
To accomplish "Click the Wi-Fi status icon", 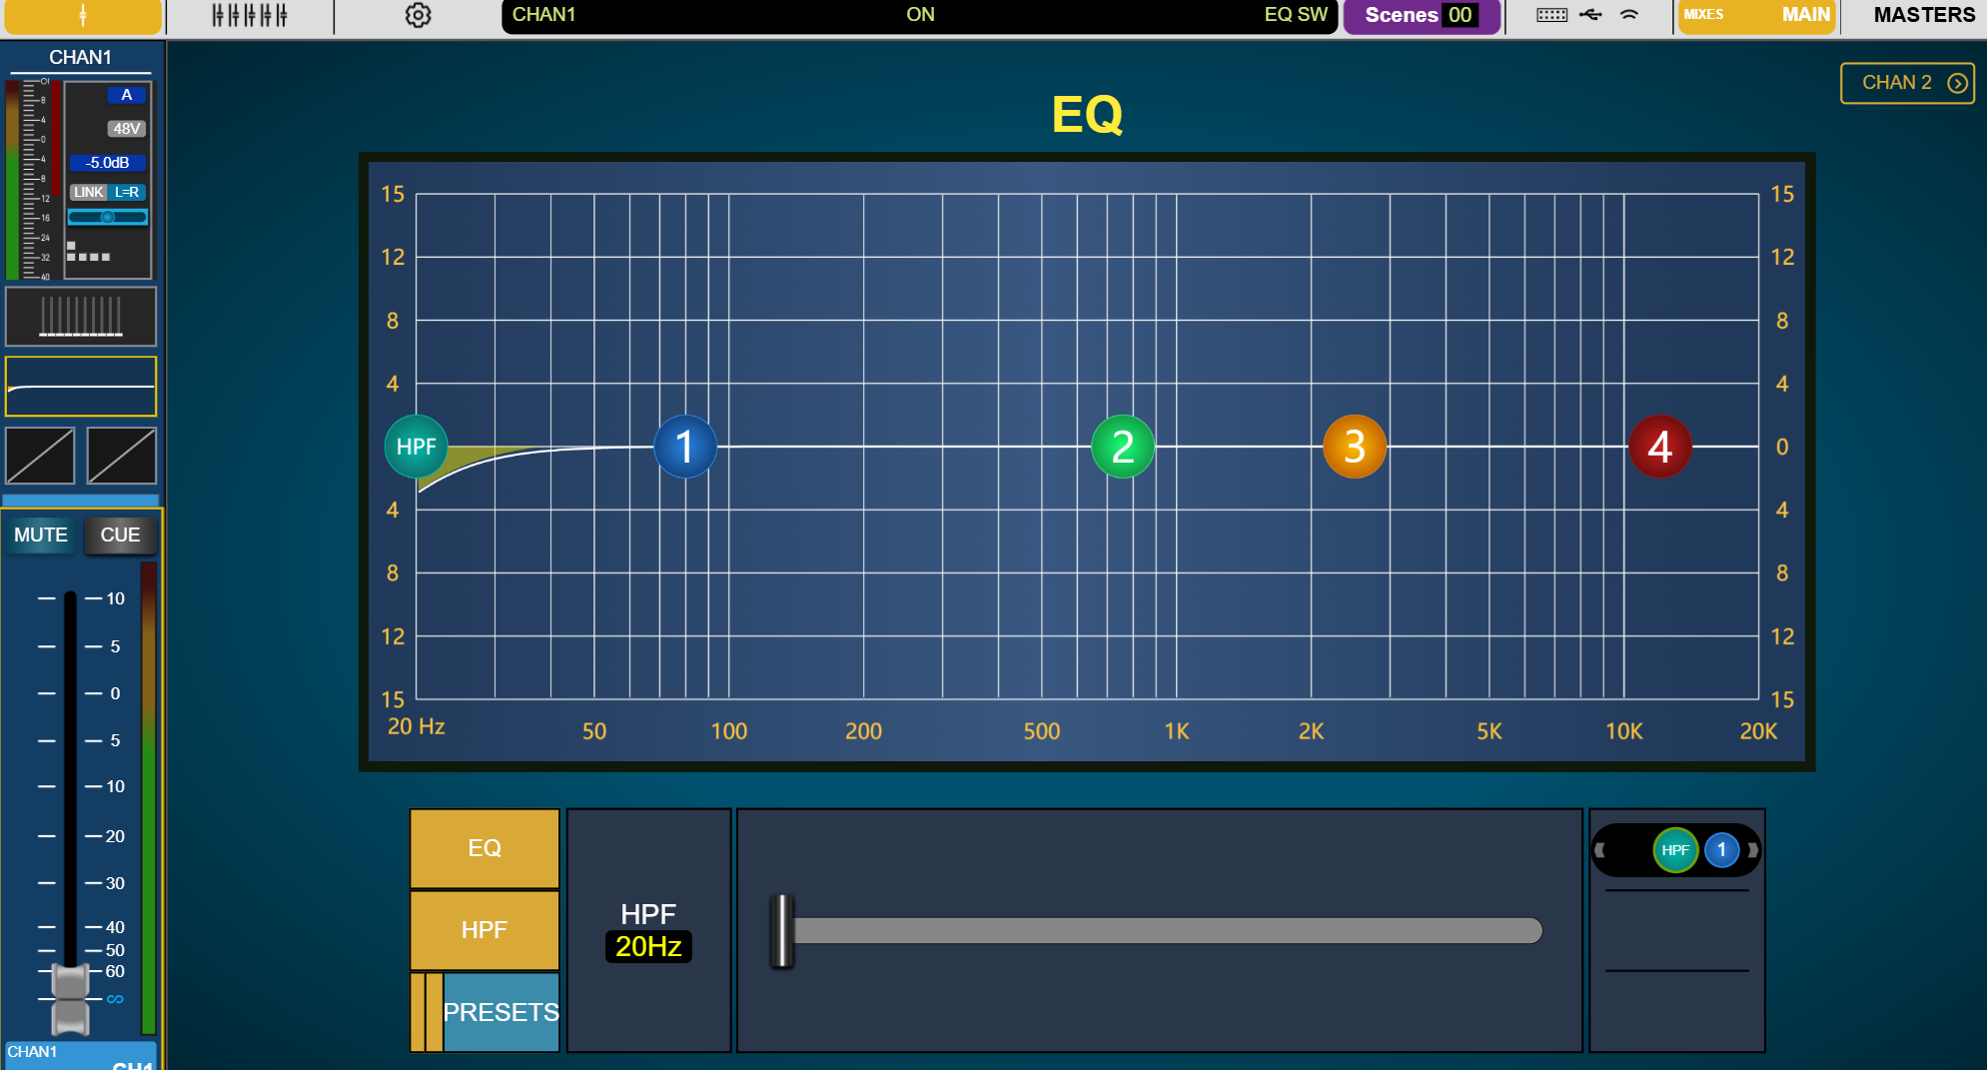I will point(1629,15).
